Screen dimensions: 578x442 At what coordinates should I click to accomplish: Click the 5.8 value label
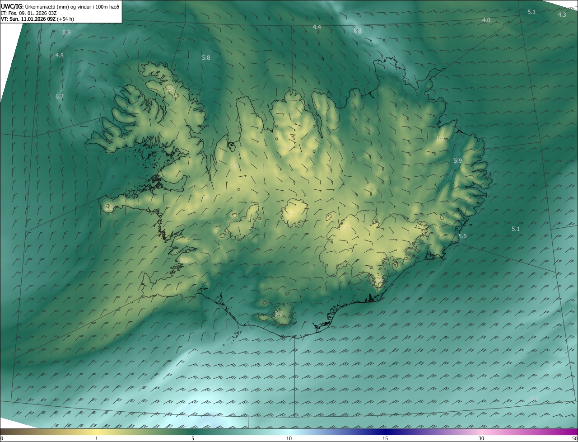click(206, 58)
